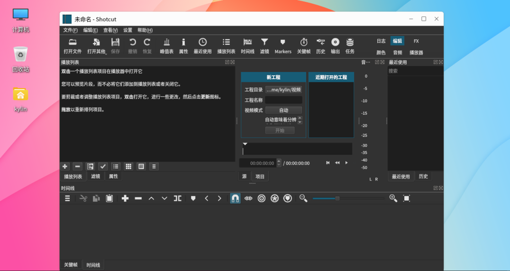This screenshot has height=271, width=510.
Task: Click the timeline hamburger menu icon
Action: (x=67, y=198)
